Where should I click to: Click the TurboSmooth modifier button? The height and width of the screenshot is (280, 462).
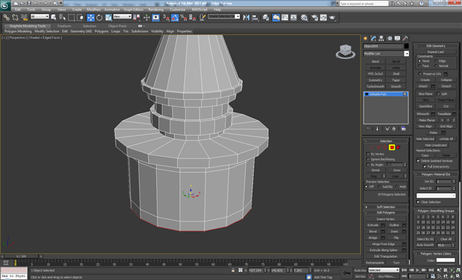tap(375, 87)
